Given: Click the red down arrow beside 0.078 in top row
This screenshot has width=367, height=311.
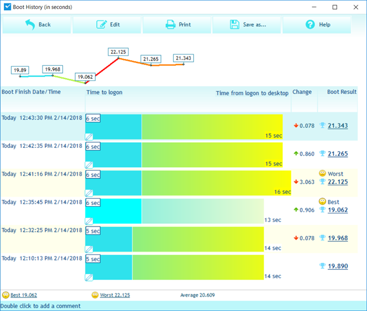Looking at the screenshot, I should 296,126.
